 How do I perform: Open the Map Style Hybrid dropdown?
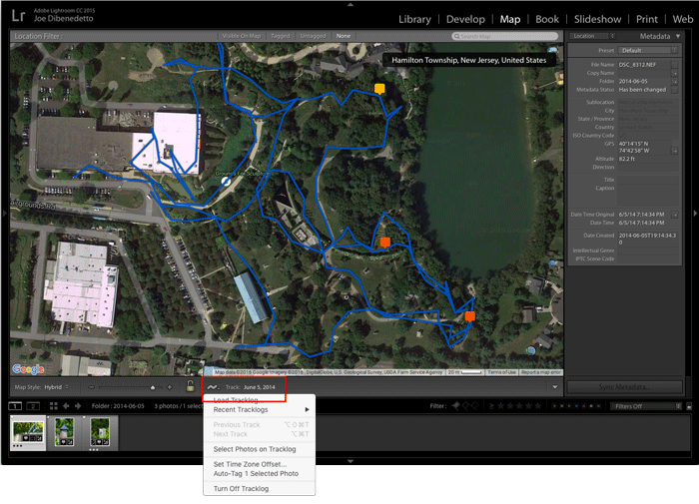pyautogui.click(x=56, y=387)
